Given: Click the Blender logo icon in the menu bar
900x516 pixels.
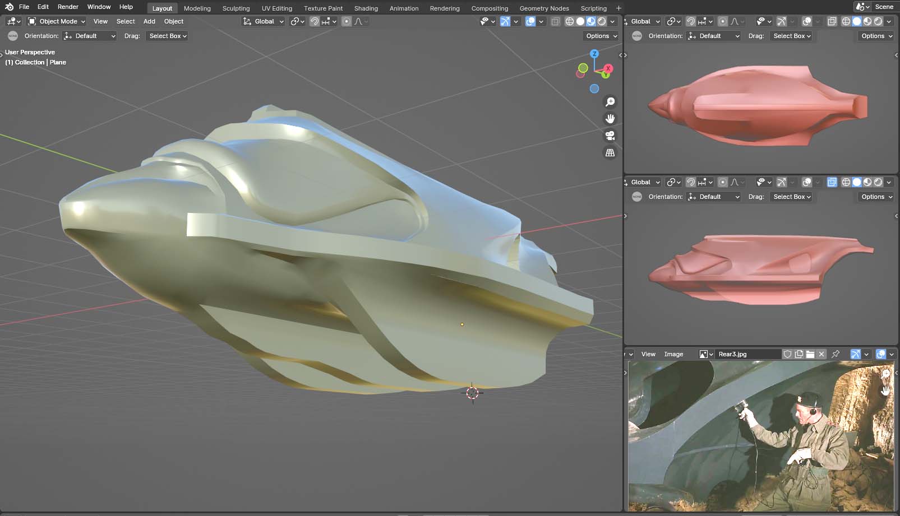Looking at the screenshot, I should [9, 7].
